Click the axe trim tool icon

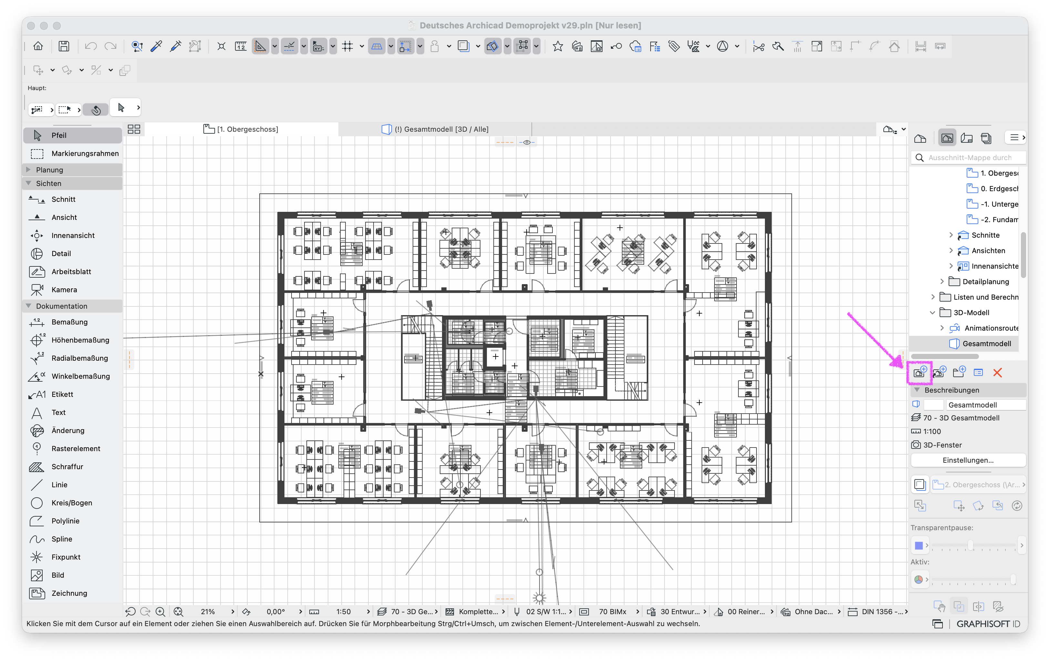point(778,46)
